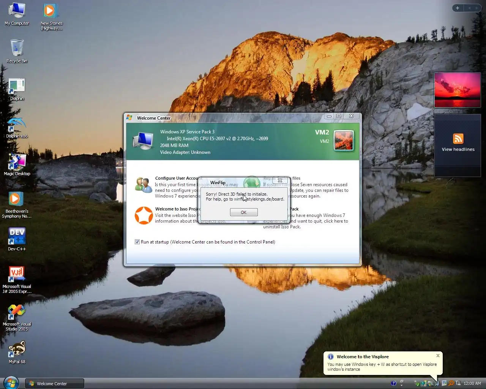This screenshot has width=486, height=389.
Task: Click the blue help question mark tray icon
Action: tap(393, 383)
